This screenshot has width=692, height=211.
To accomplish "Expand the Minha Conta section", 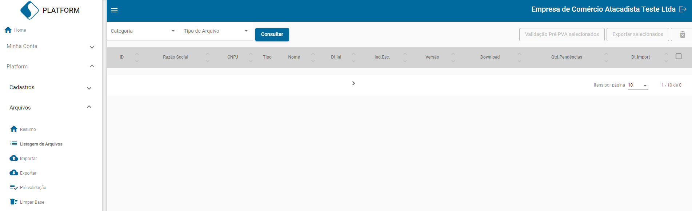I will pyautogui.click(x=51, y=46).
